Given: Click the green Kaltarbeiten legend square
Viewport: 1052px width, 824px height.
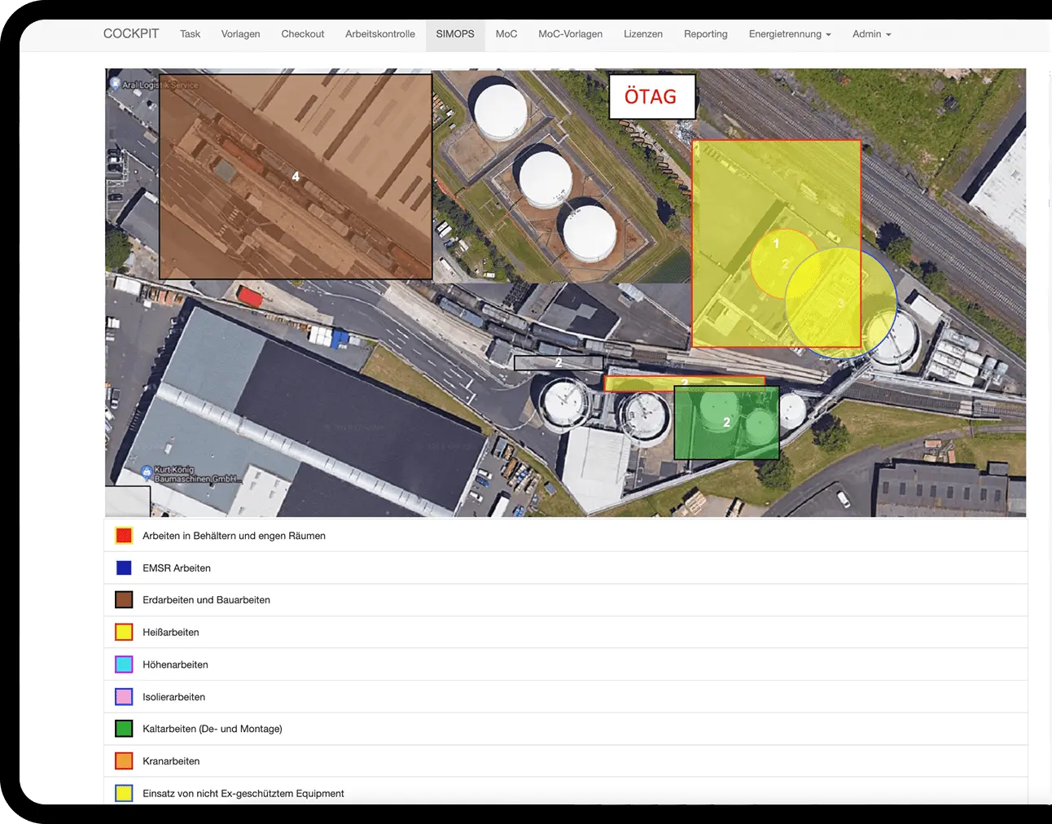Looking at the screenshot, I should (x=124, y=729).
